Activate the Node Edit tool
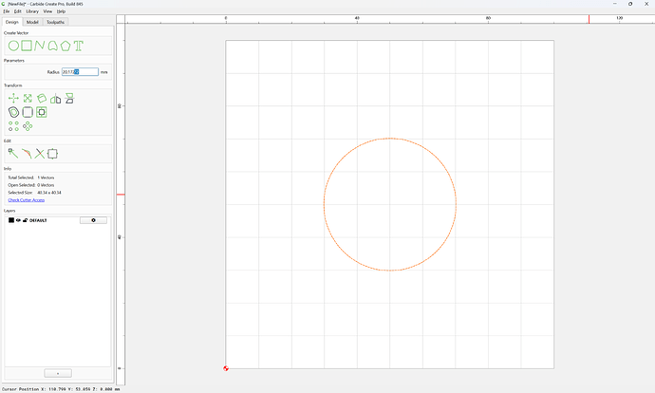This screenshot has height=393, width=655. coord(13,153)
